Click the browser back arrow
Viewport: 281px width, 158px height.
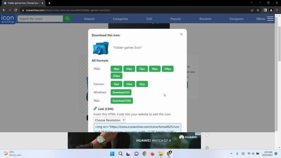pyautogui.click(x=4, y=10)
